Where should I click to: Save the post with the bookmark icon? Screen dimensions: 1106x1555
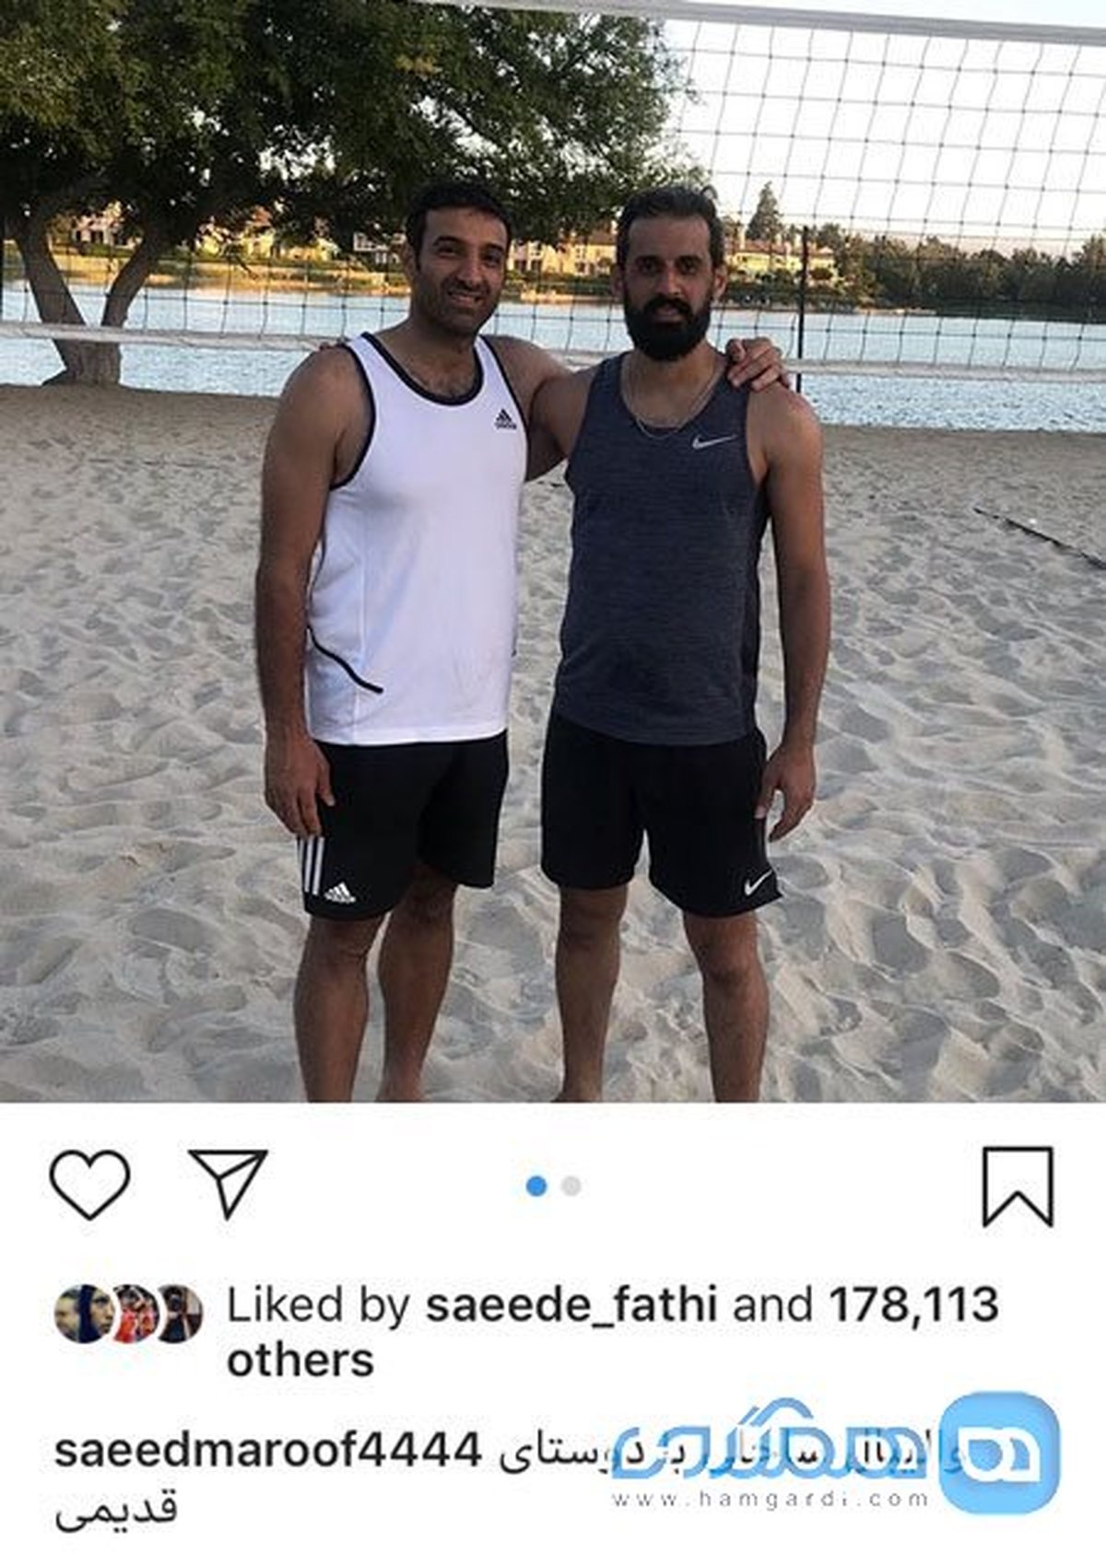[1018, 1187]
